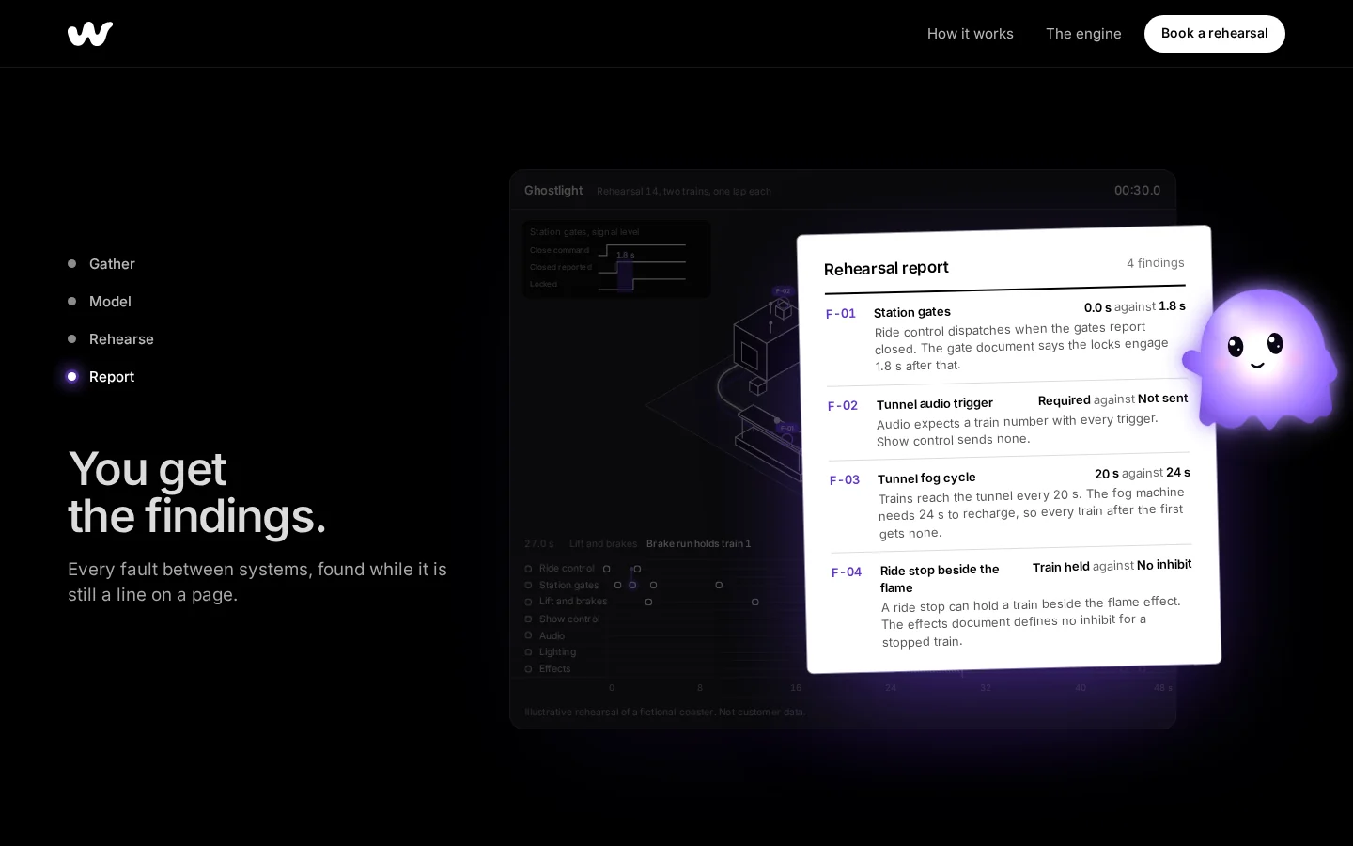Click the Book a rehearsal button

(x=1214, y=34)
